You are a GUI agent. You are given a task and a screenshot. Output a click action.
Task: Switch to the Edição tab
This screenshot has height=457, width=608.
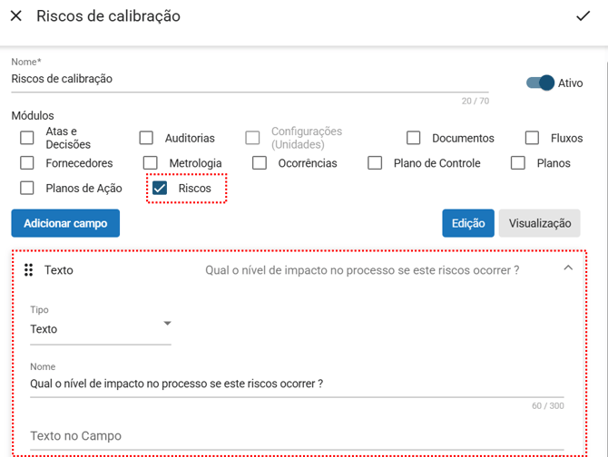pyautogui.click(x=468, y=223)
